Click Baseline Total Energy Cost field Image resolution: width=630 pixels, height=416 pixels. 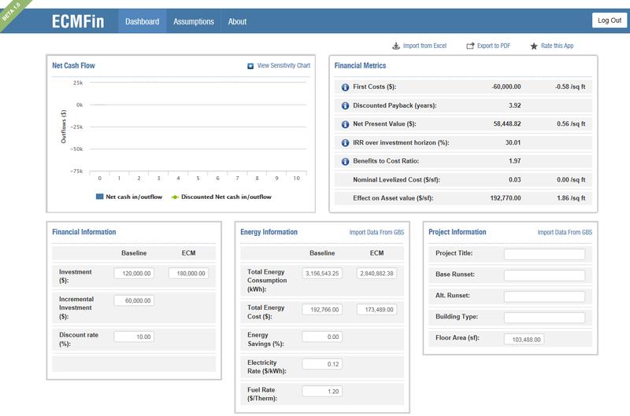click(x=322, y=309)
